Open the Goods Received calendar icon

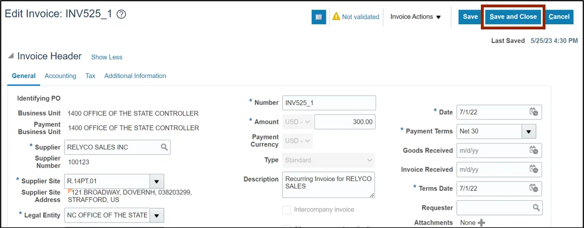(x=534, y=150)
